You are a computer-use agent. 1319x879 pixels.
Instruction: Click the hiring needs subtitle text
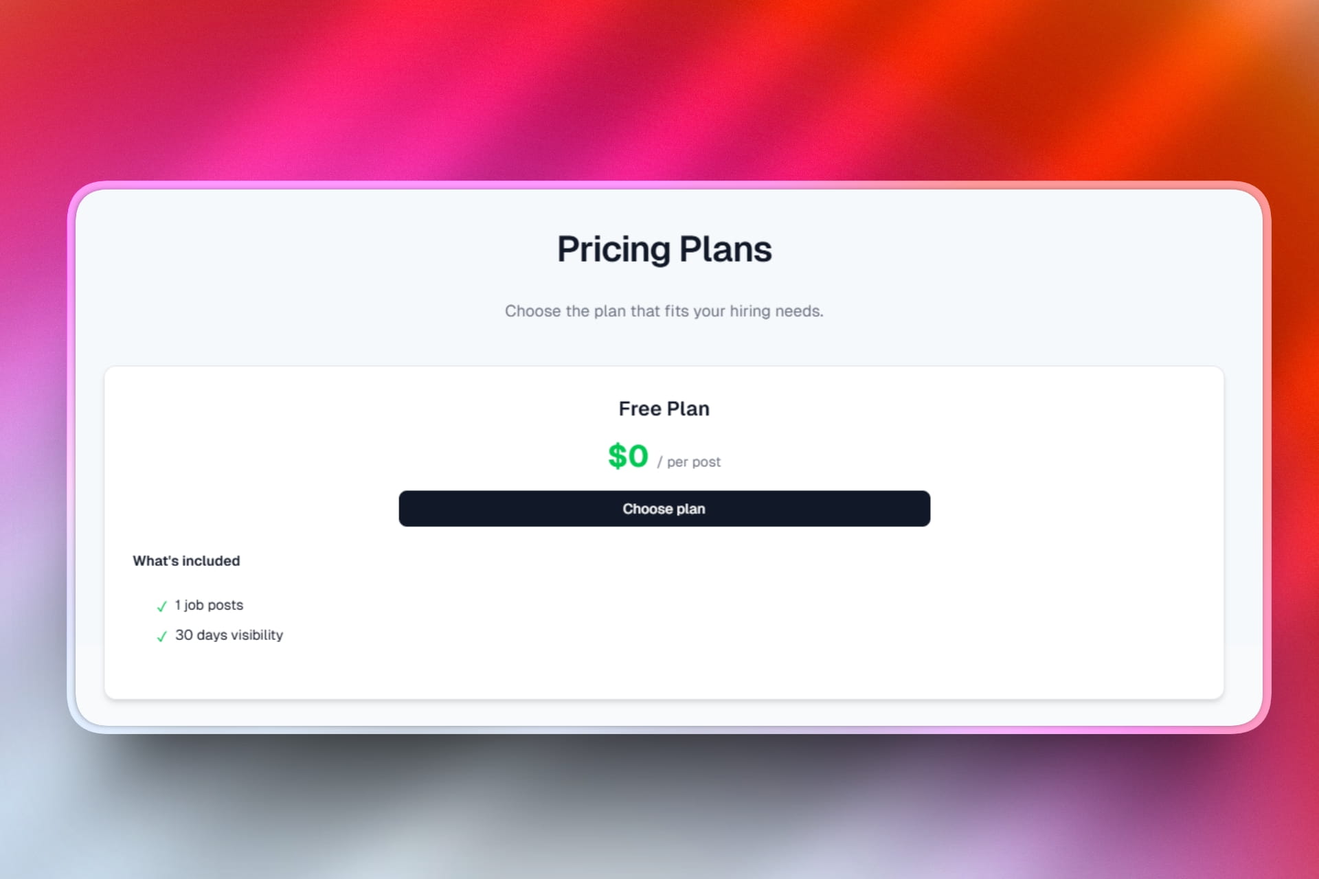click(x=664, y=310)
